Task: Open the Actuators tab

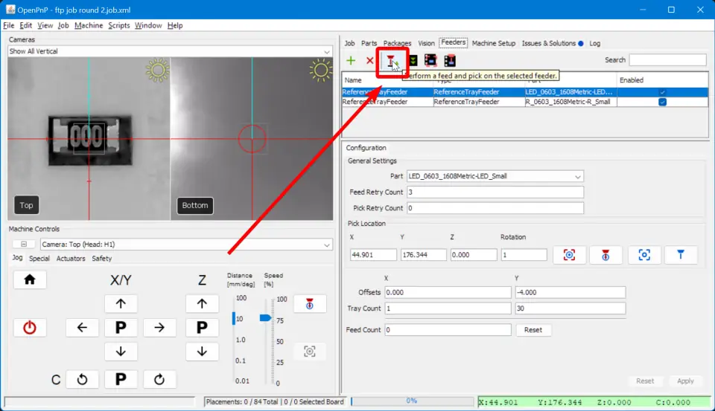Action: click(71, 259)
